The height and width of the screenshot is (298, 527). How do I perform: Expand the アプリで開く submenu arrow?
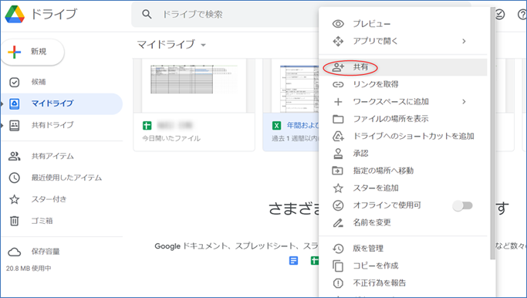coord(464,41)
